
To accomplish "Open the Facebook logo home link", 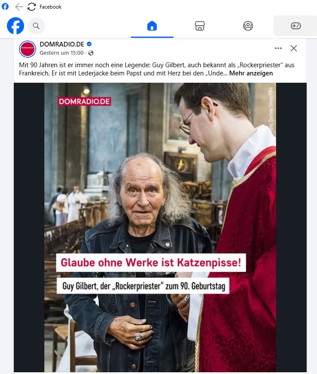I will [16, 26].
